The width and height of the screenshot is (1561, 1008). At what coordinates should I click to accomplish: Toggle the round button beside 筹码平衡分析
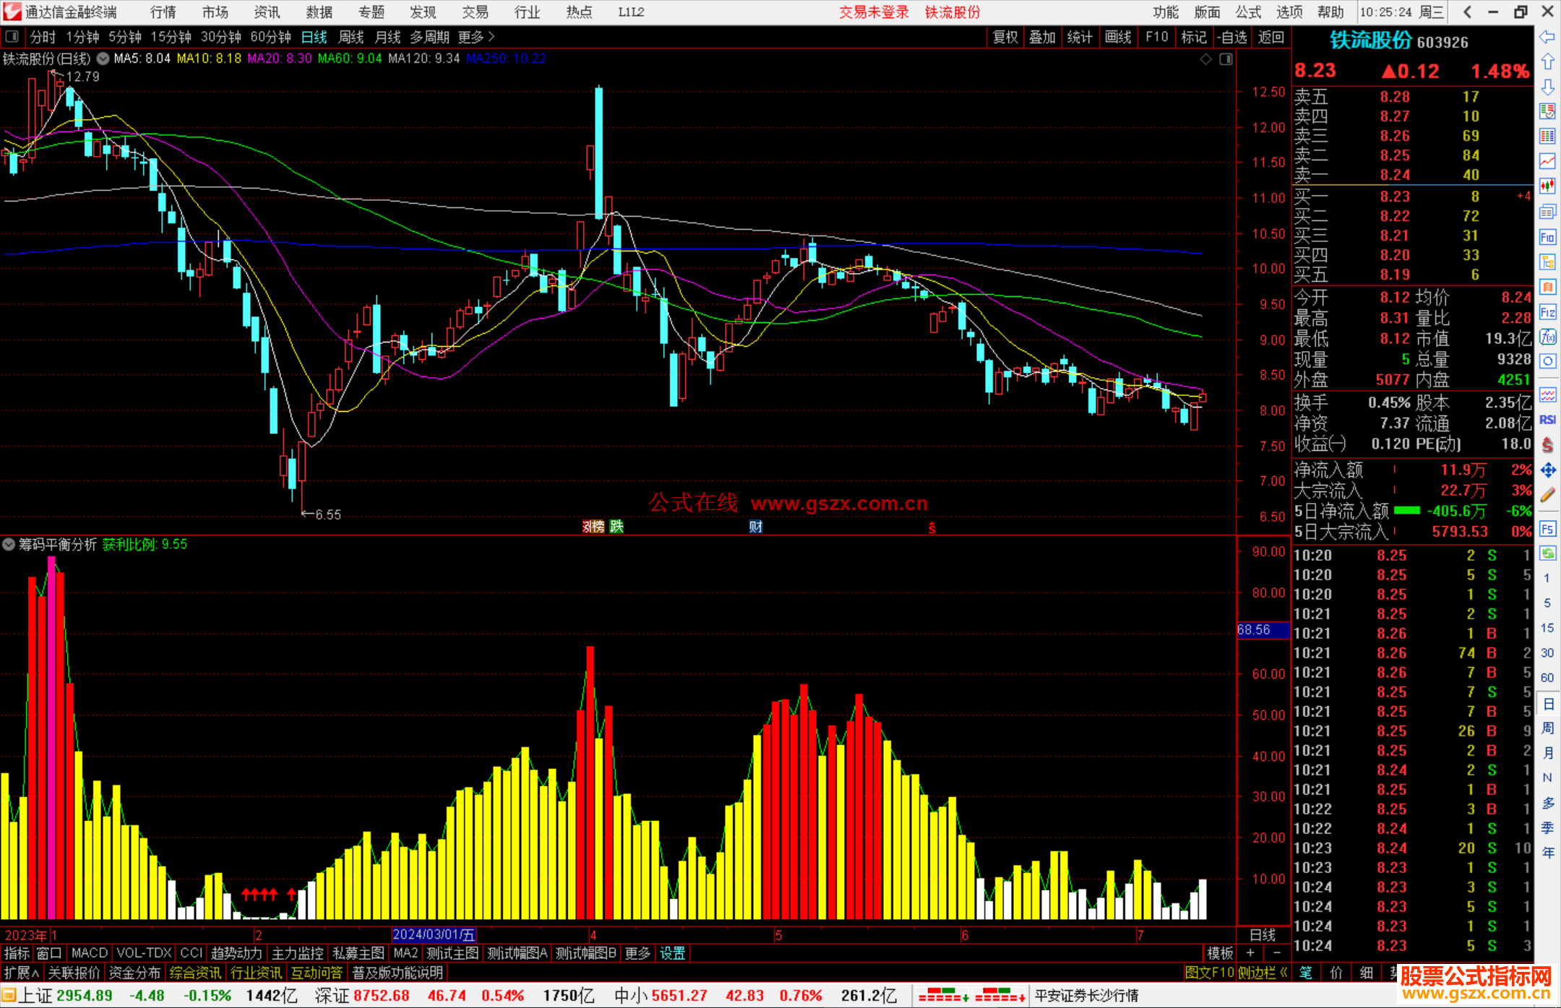[9, 544]
